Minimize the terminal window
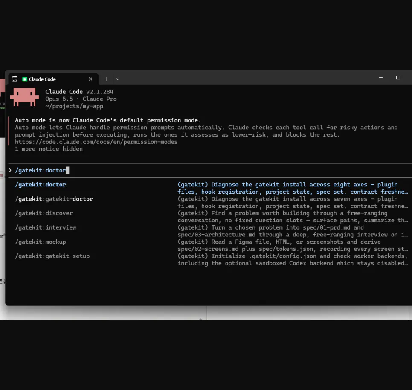412x390 pixels. point(381,78)
